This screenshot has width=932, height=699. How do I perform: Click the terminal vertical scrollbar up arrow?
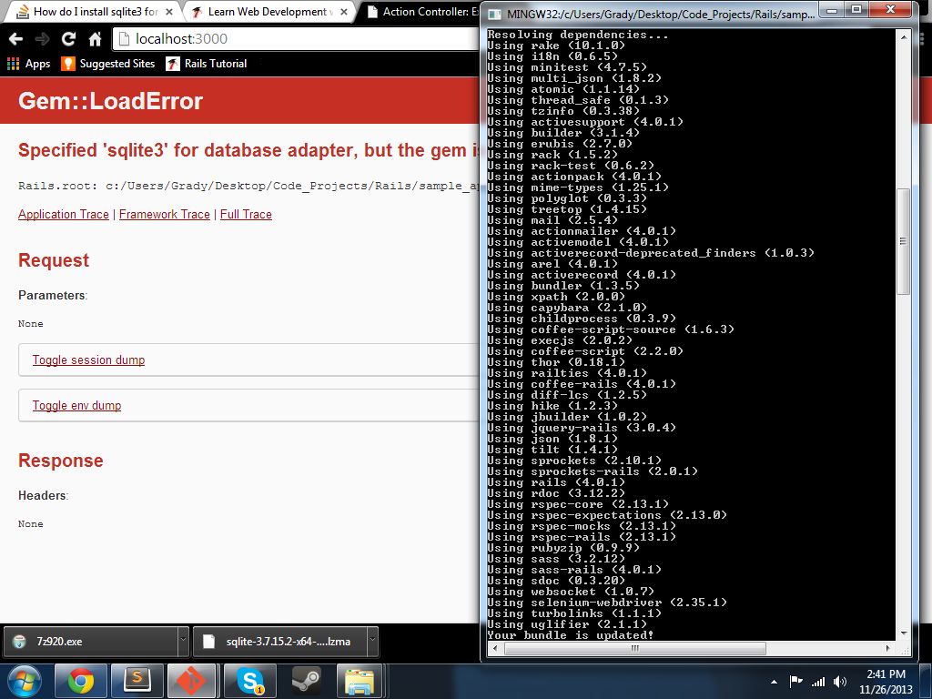(904, 36)
